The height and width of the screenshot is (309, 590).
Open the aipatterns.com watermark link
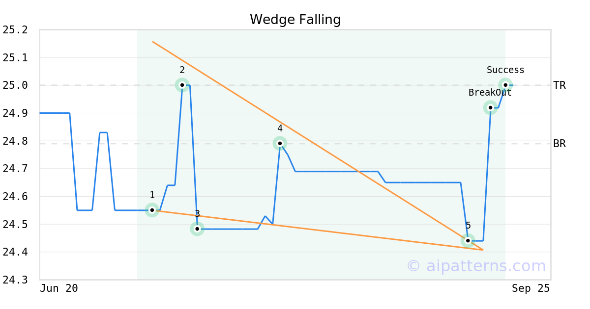(x=476, y=266)
